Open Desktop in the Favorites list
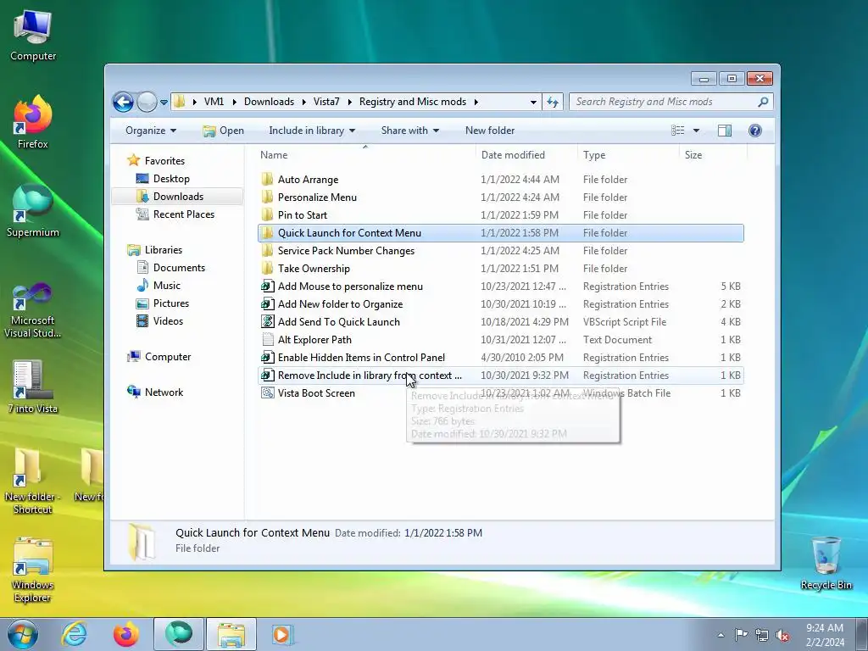868x651 pixels. (x=171, y=179)
